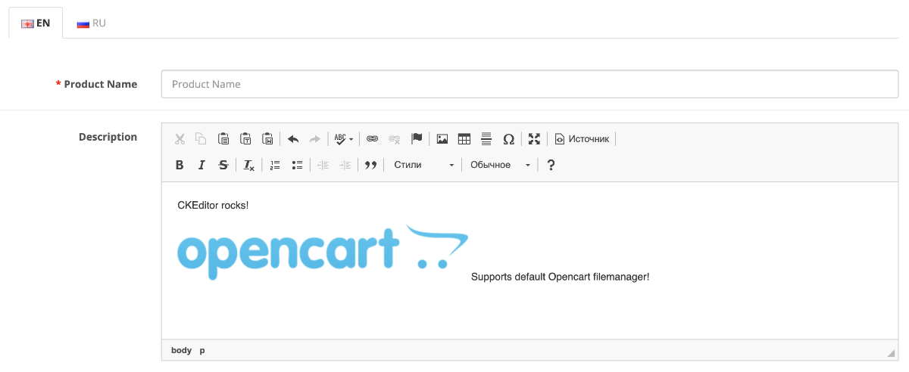The height and width of the screenshot is (372, 909).
Task: Open spell checker dropdown arrow
Action: (x=351, y=140)
